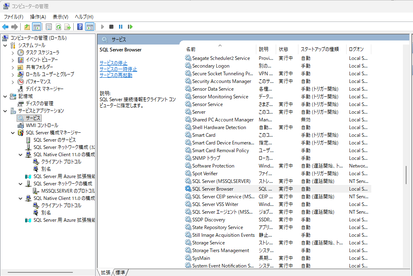Collapse the システム ツール tree node

(5, 45)
